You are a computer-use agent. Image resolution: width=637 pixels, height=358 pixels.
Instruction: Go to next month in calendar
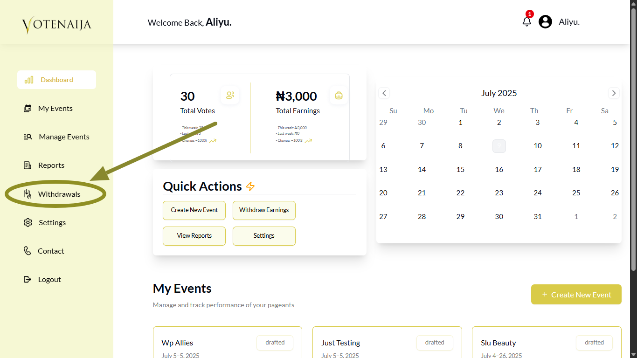(x=614, y=93)
